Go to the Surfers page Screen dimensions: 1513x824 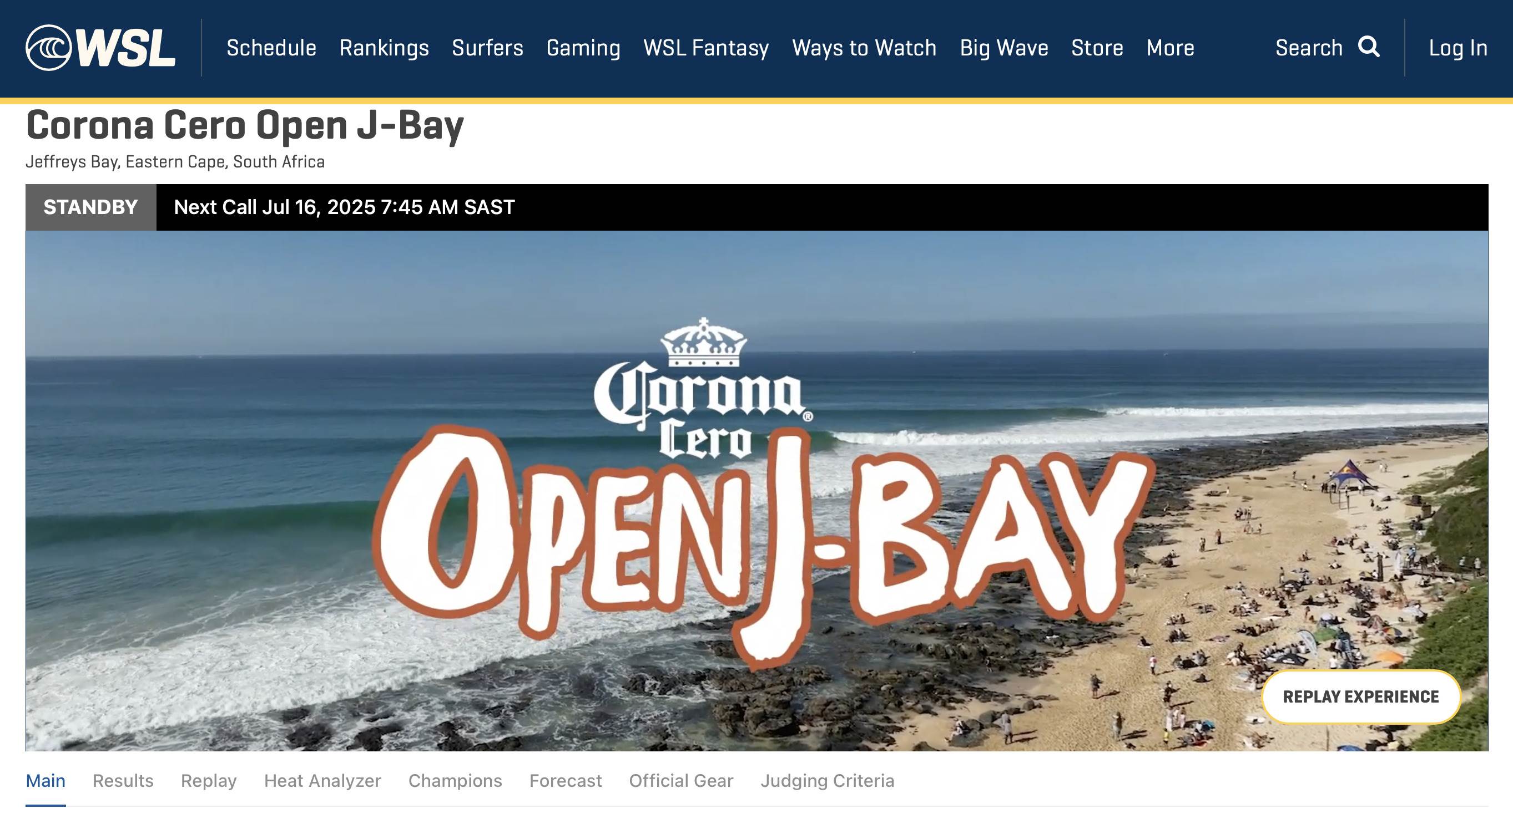[487, 48]
